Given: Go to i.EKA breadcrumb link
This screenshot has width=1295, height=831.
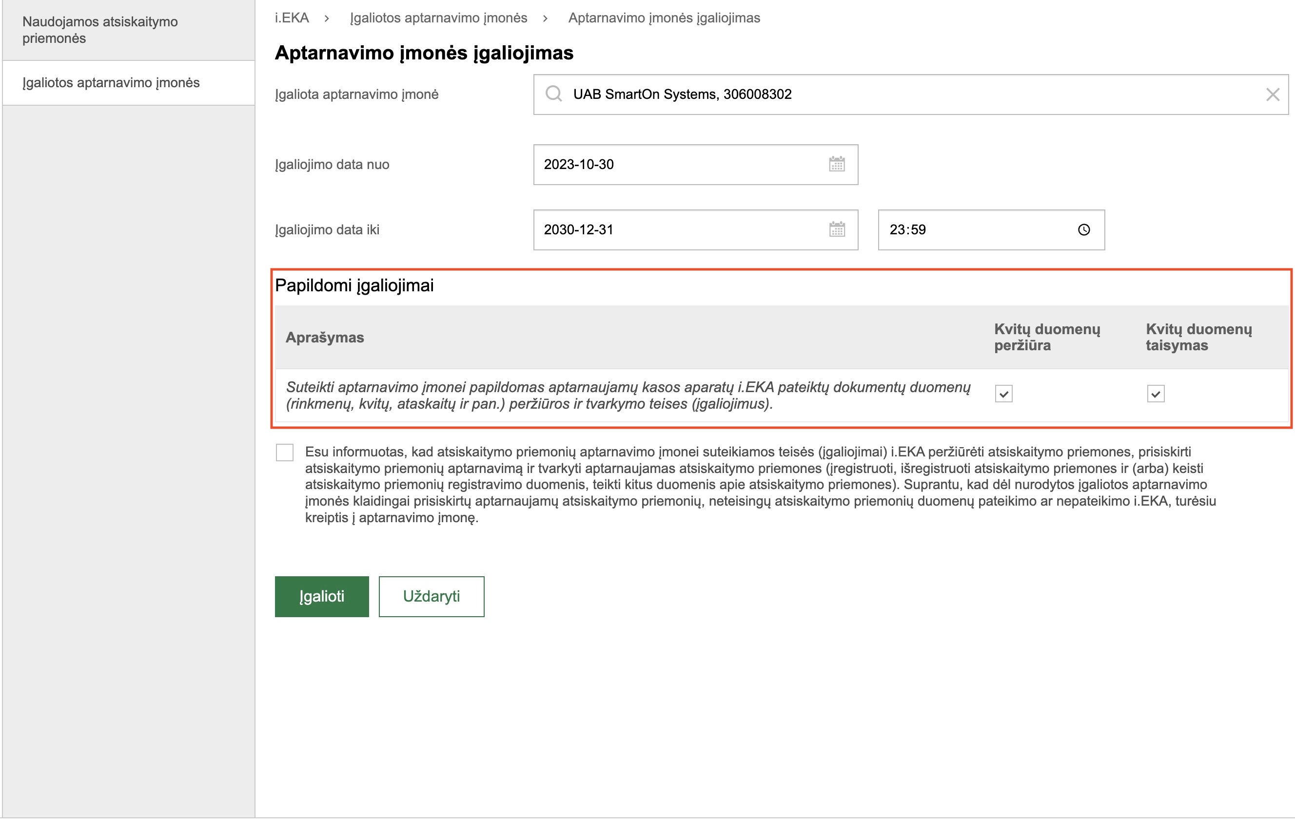Looking at the screenshot, I should [292, 18].
